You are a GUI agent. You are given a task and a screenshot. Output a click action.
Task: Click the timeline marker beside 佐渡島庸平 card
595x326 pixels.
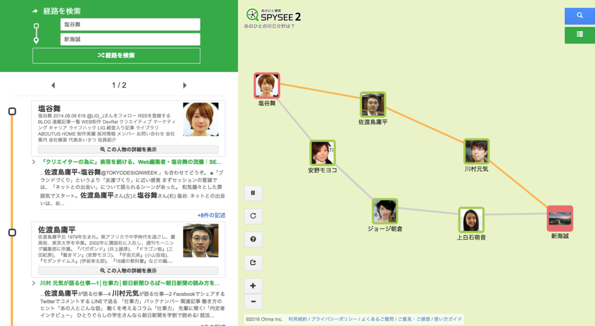point(12,233)
